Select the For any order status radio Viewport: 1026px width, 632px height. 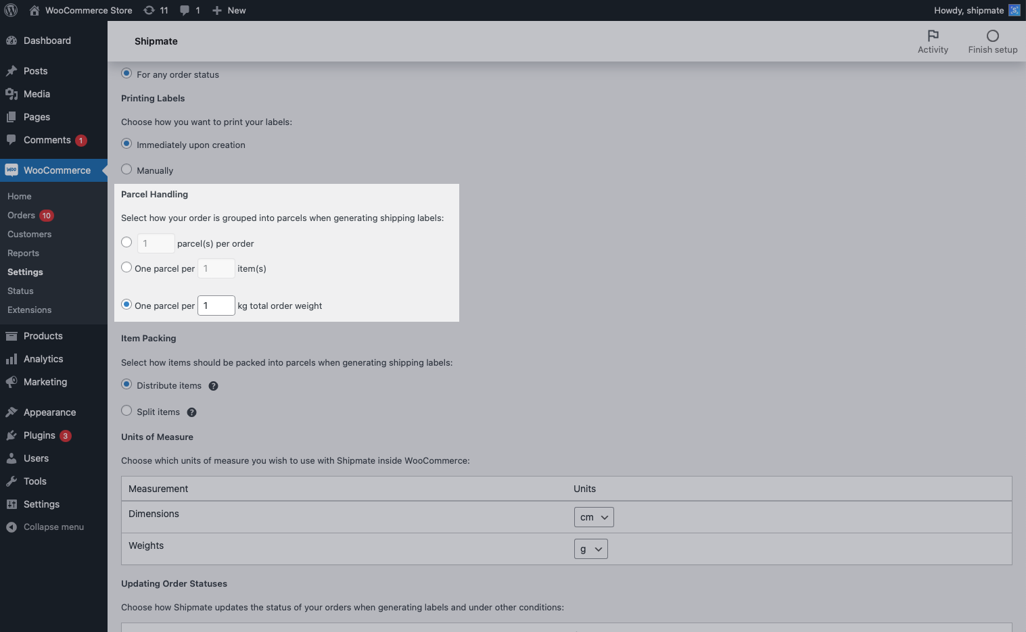[126, 73]
